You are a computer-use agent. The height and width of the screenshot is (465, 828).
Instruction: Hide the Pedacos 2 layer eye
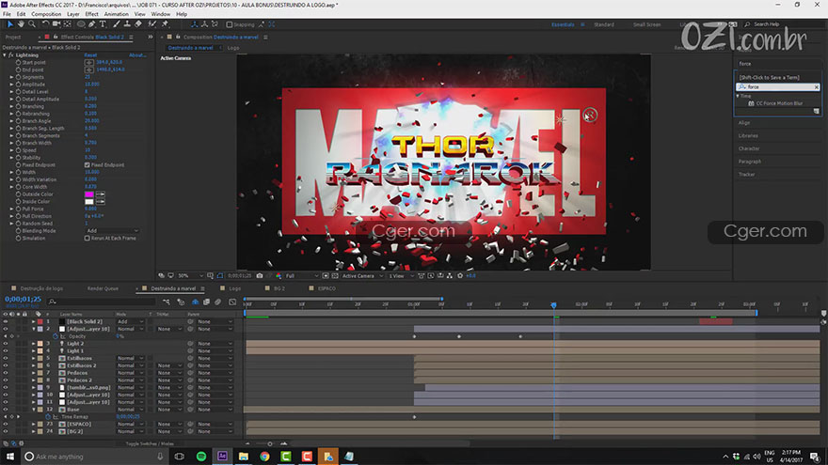[x=6, y=380]
